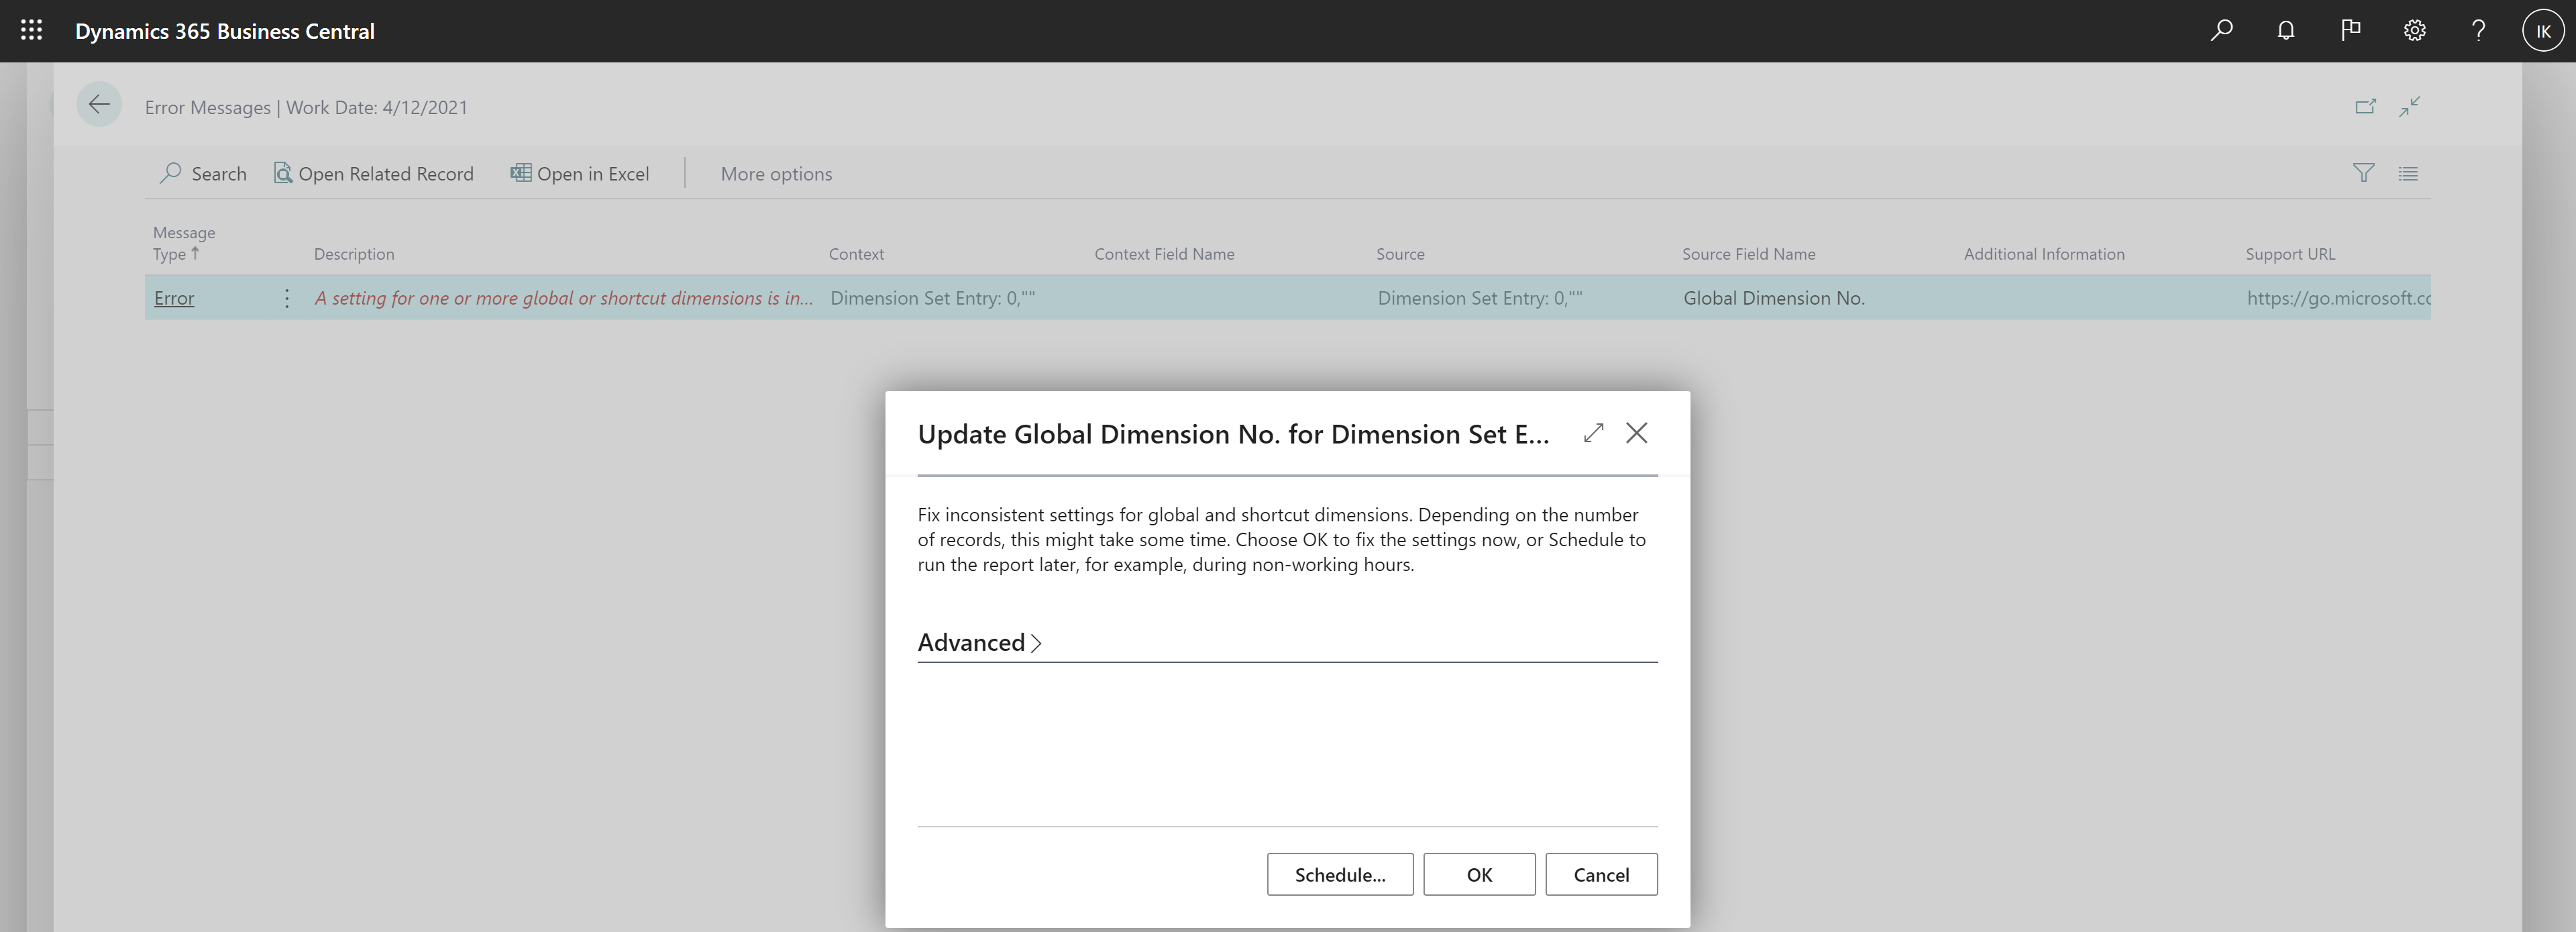Click the Settings gear icon top right

click(2414, 30)
